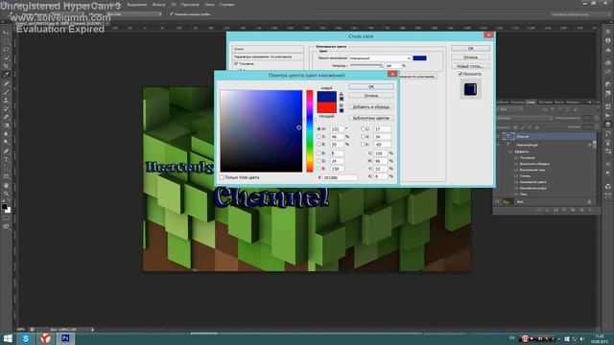614x345 pixels.
Task: Toggle visibility of the Фон layer
Action: pyautogui.click(x=498, y=202)
